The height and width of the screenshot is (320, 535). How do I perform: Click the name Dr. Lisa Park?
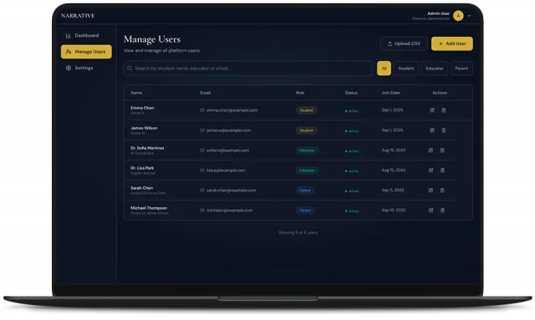[142, 168]
